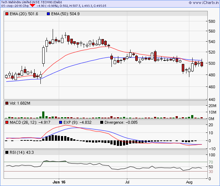Viewport: 220px width, 186px height.
Task: Click the black RSI (14) legend swatch
Action: [x=7, y=152]
